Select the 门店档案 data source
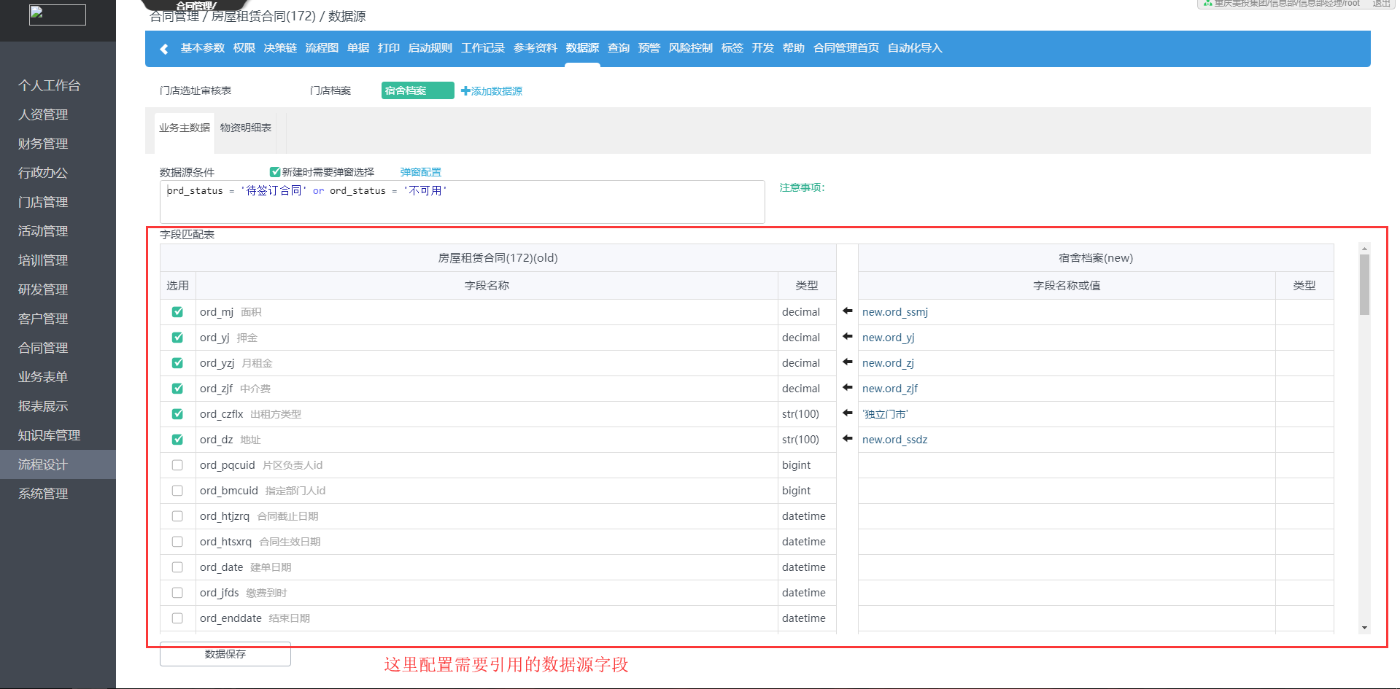The width and height of the screenshot is (1400, 689). click(x=330, y=91)
